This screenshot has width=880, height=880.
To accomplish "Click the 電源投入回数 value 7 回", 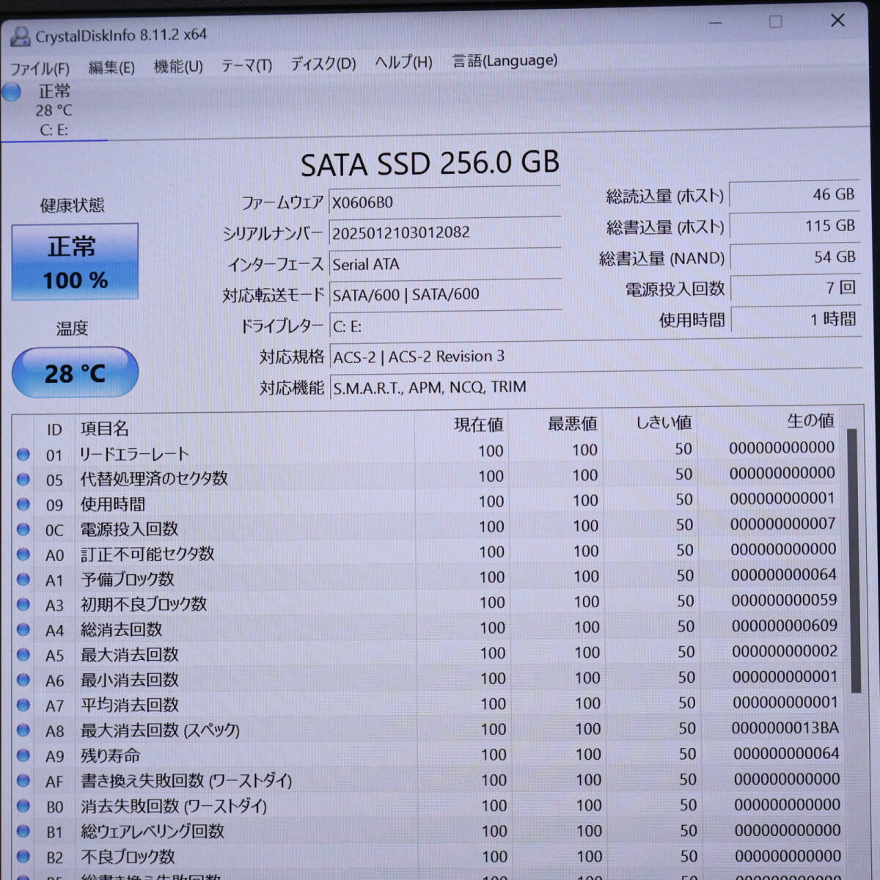I will [797, 288].
